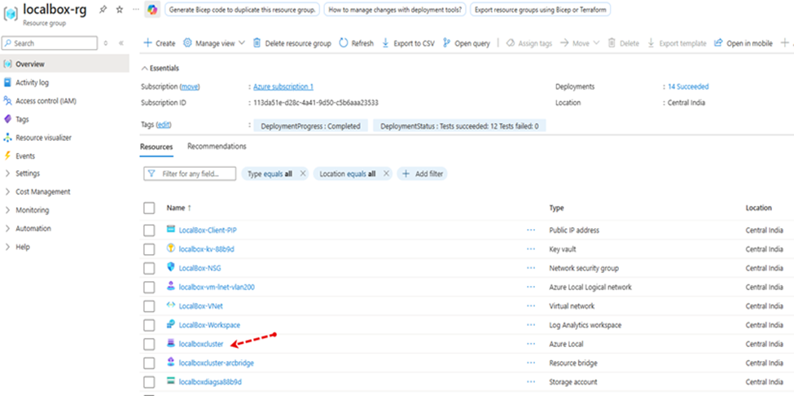Click the localboxcluster-arcbridge icon

pyautogui.click(x=171, y=362)
